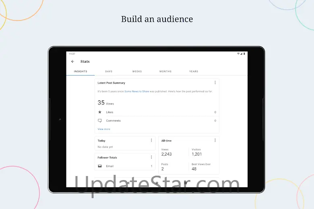314x209 pixels.
Task: Switch to the Years tab
Action: [x=194, y=72]
